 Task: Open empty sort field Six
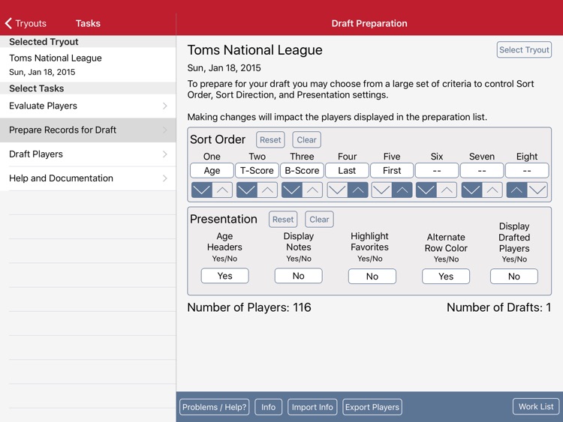coord(437,170)
